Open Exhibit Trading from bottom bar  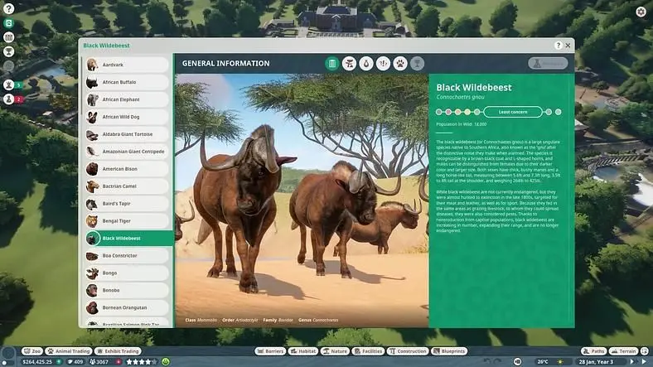118,351
